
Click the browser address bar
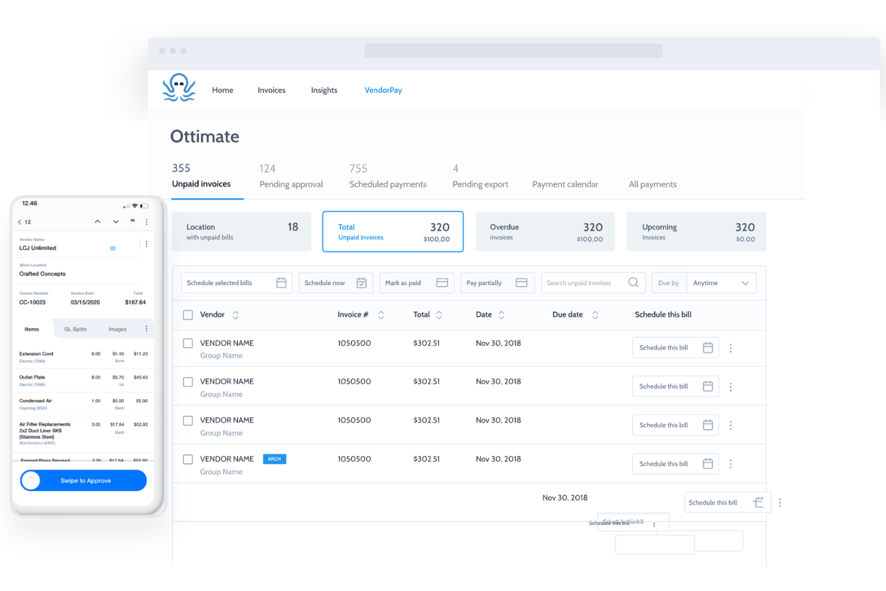point(514,51)
